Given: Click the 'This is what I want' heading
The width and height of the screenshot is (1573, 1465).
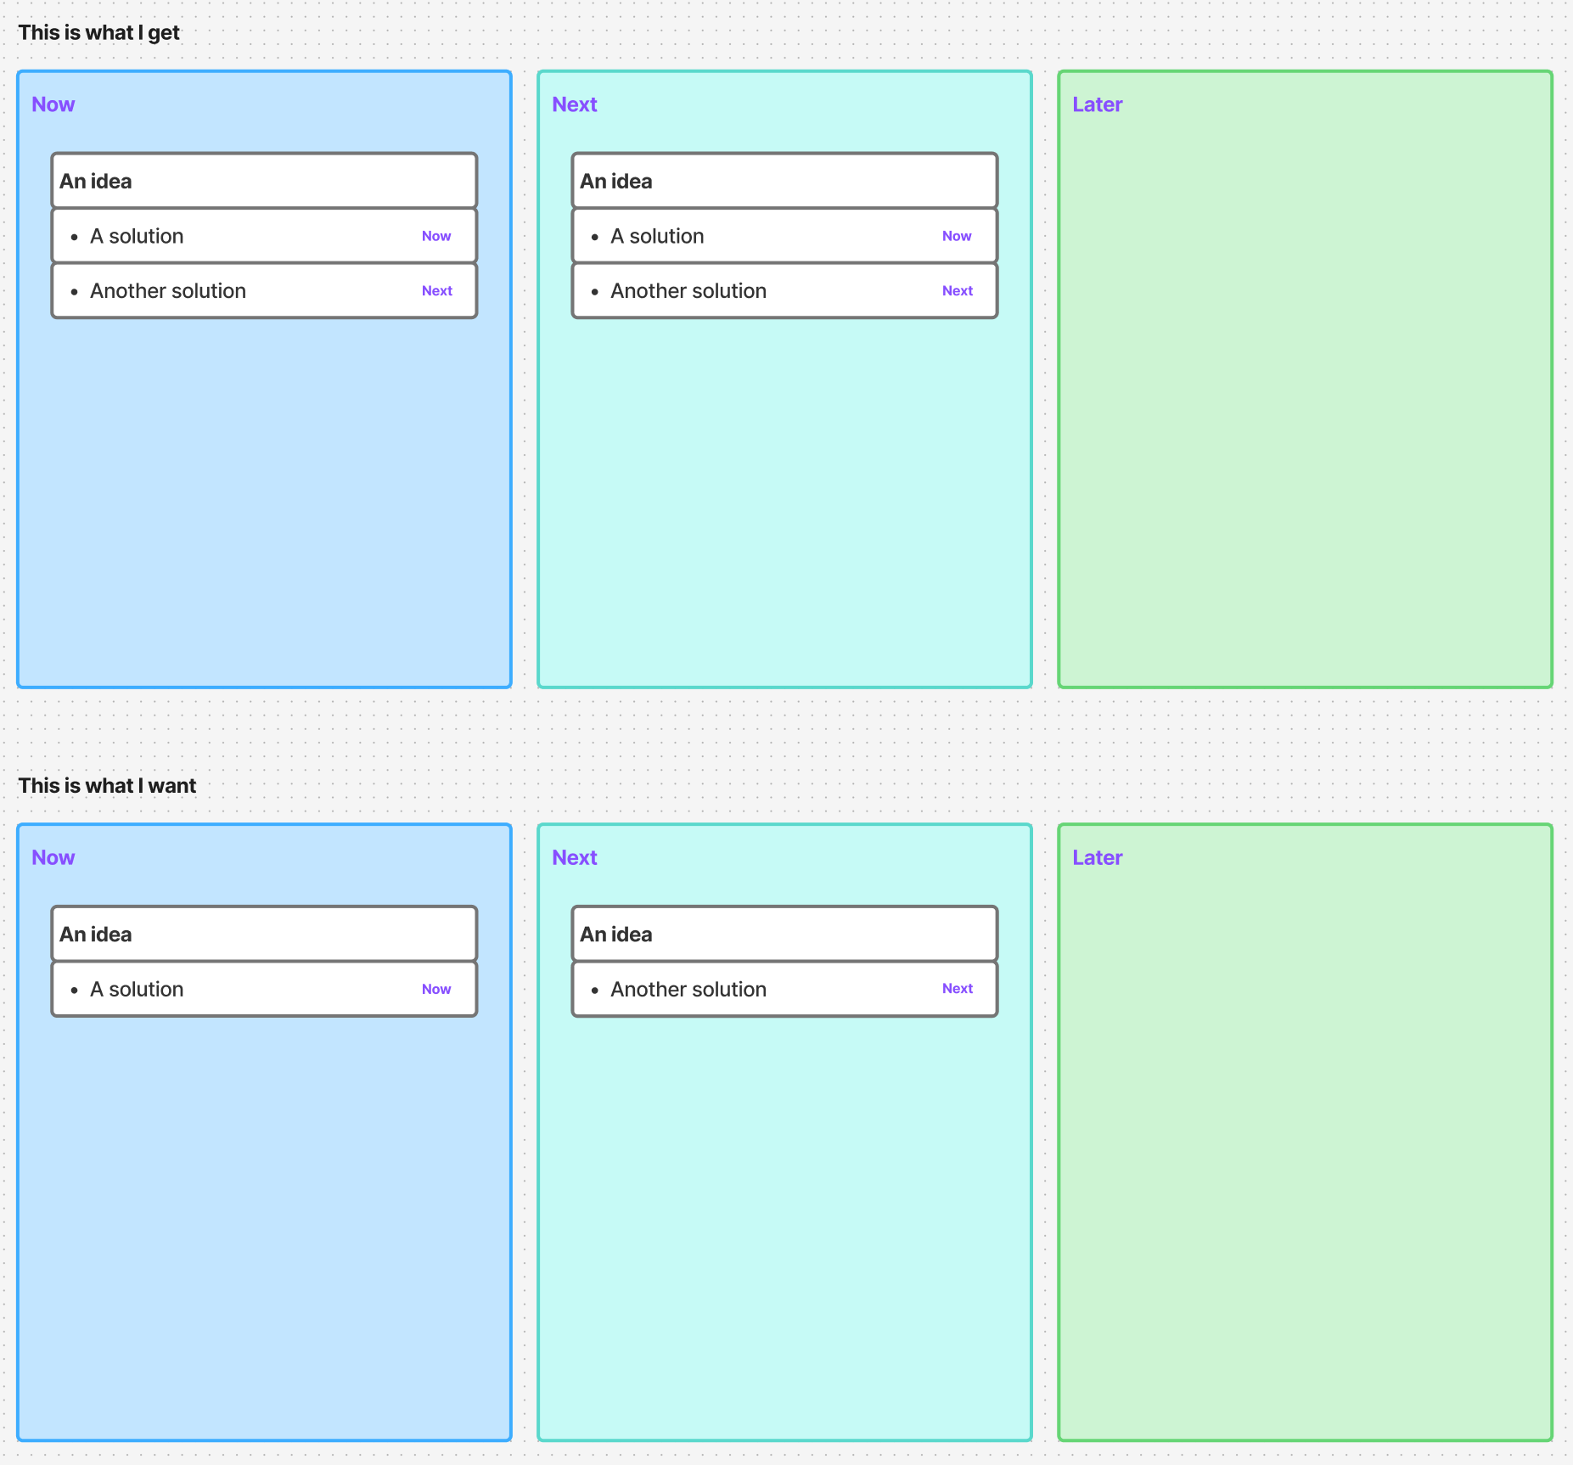Looking at the screenshot, I should point(107,786).
